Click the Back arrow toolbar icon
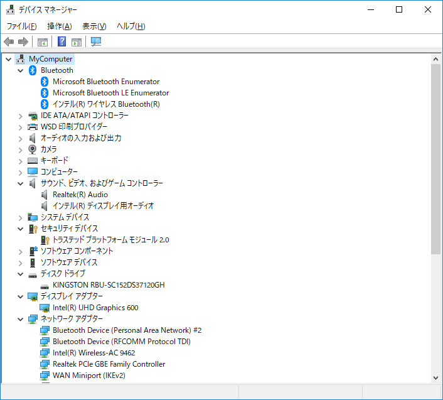The width and height of the screenshot is (443, 400). [9, 42]
